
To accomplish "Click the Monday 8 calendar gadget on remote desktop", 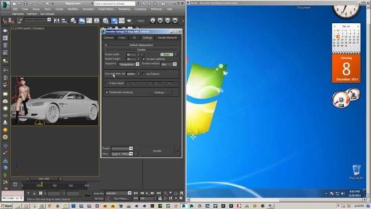I will tap(346, 69).
